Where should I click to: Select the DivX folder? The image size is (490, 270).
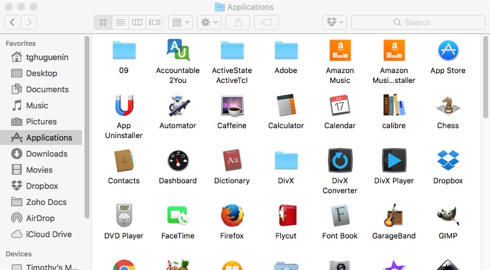(286, 160)
